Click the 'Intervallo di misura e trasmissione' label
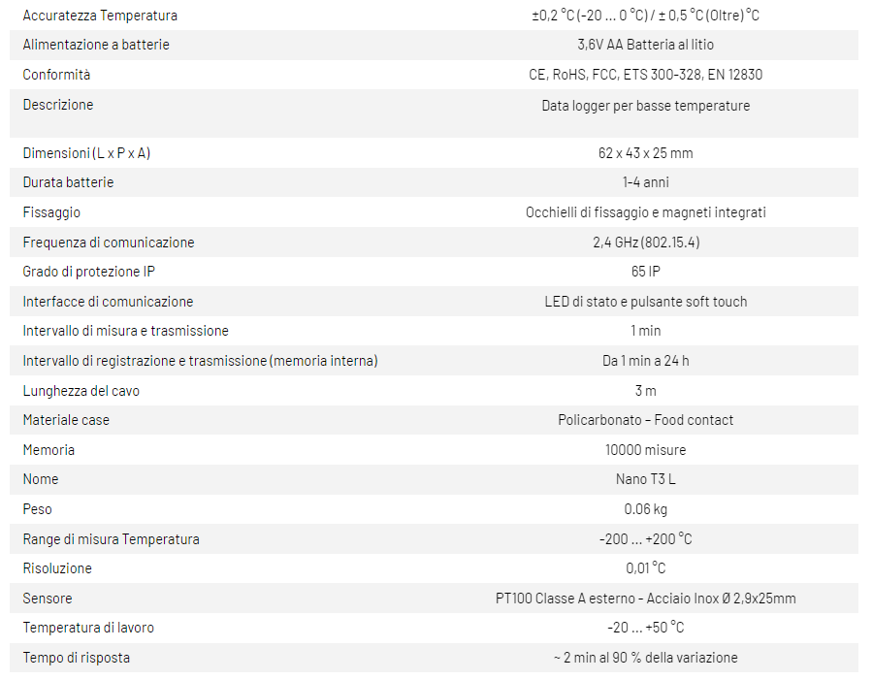 point(125,331)
